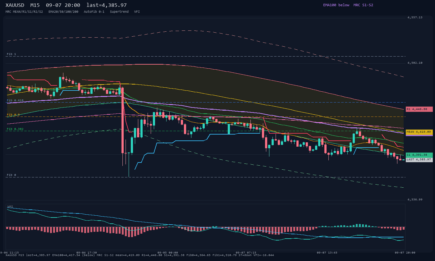Select the "EMA20/50/100/200" legend entry
Screen dimensions: 435x261
[x=63, y=12]
